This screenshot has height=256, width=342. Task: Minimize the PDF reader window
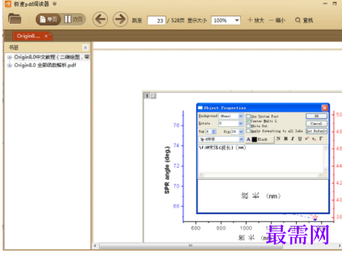click(x=325, y=3)
